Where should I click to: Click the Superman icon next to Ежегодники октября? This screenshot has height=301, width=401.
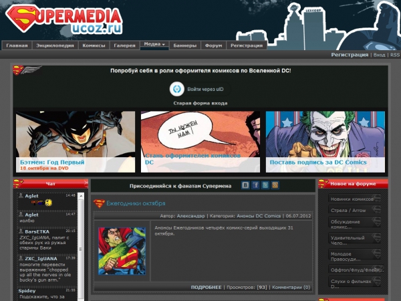99,203
